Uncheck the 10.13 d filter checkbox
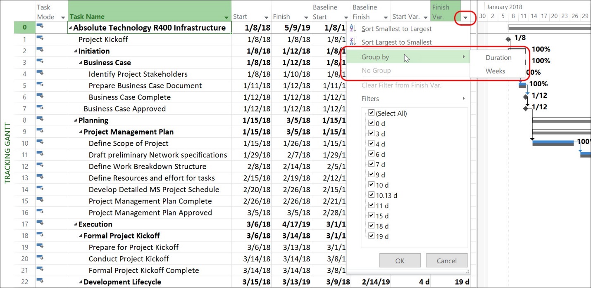The width and height of the screenshot is (591, 288). coord(372,195)
